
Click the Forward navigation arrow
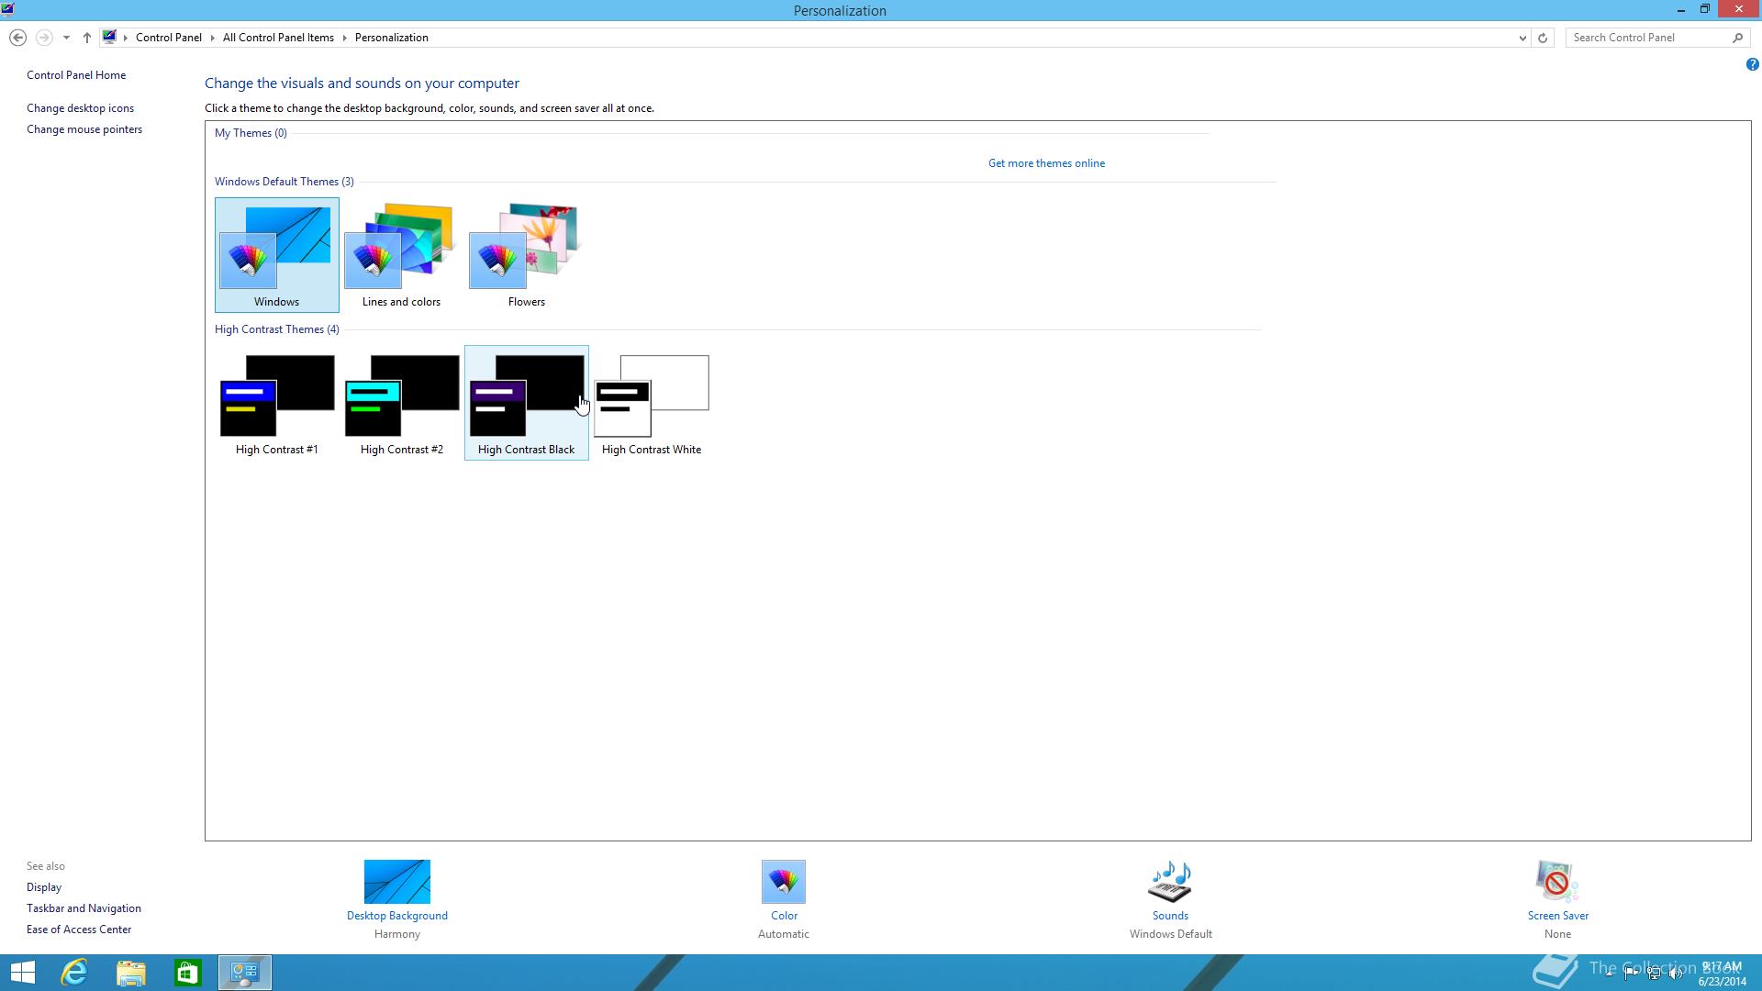coord(43,38)
